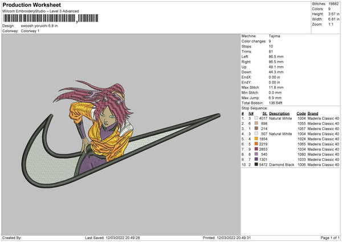Click 'Madeira Classic 40' in the Diamond Black row
This screenshot has height=242, width=342.
(x=323, y=164)
